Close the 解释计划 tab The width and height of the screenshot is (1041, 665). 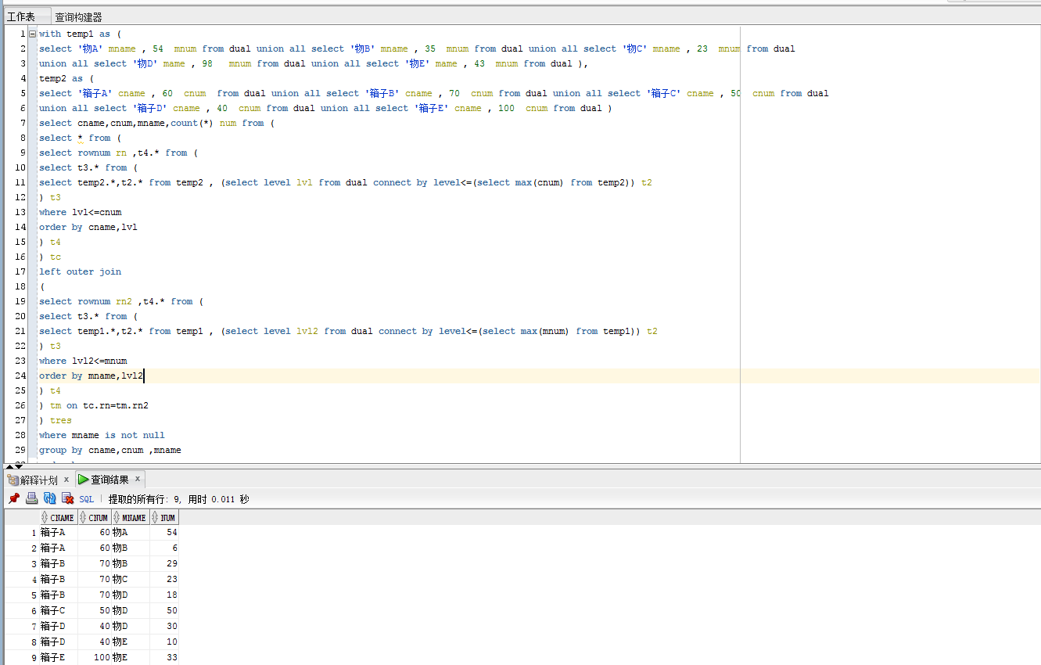pyautogui.click(x=66, y=479)
